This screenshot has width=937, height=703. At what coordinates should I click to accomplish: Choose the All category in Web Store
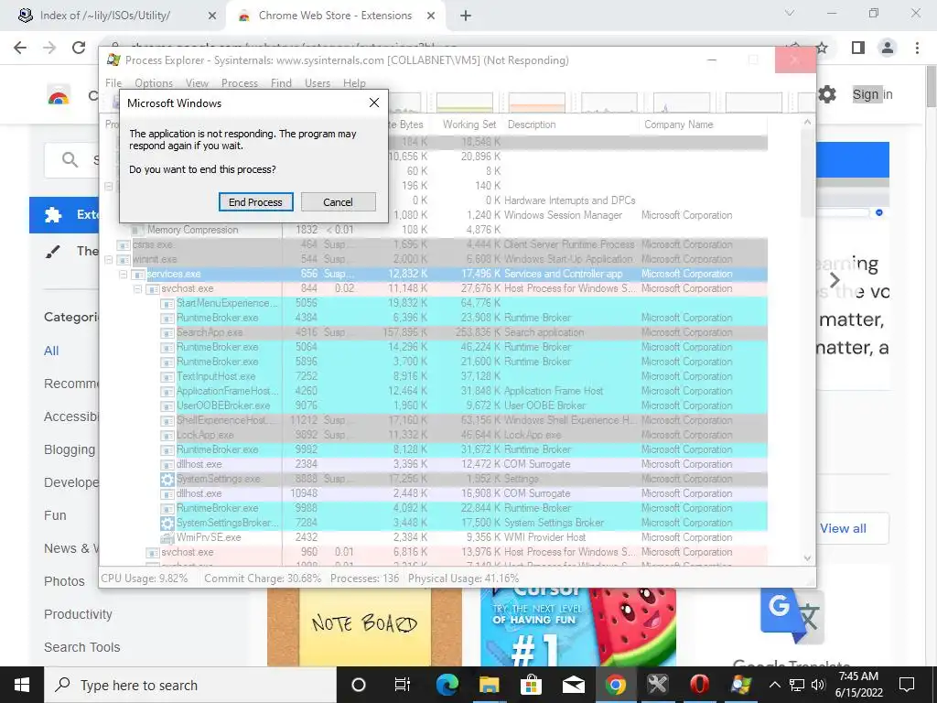51,351
